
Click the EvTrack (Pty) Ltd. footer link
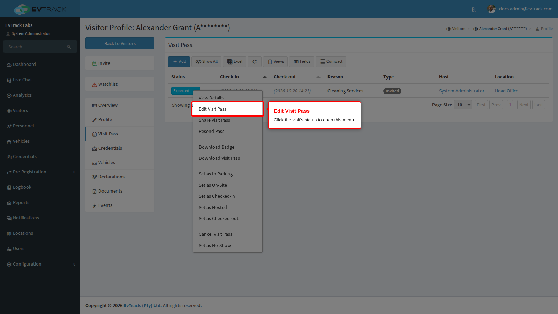[x=143, y=306]
